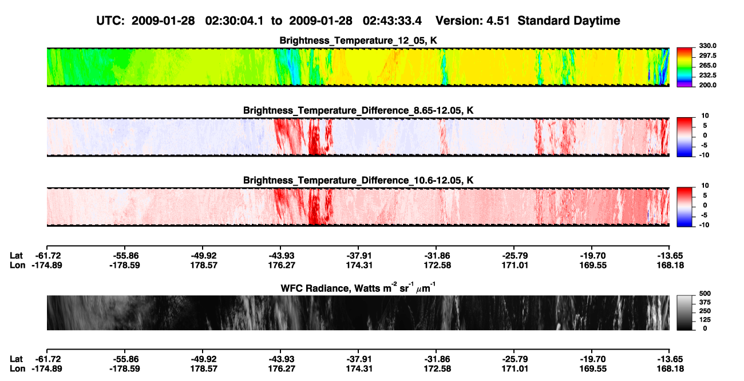The width and height of the screenshot is (744, 381).
Task: Click latitude -55.86 on the bottom axis
Action: [125, 359]
